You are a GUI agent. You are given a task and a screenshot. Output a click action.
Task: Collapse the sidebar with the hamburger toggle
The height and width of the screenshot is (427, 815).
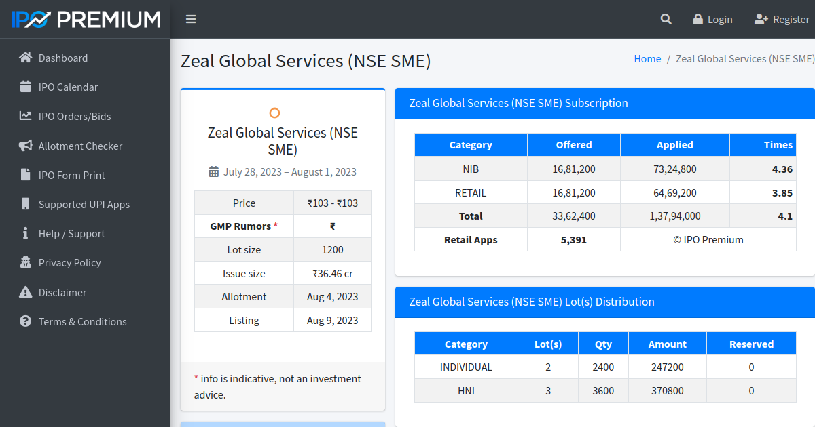(191, 19)
